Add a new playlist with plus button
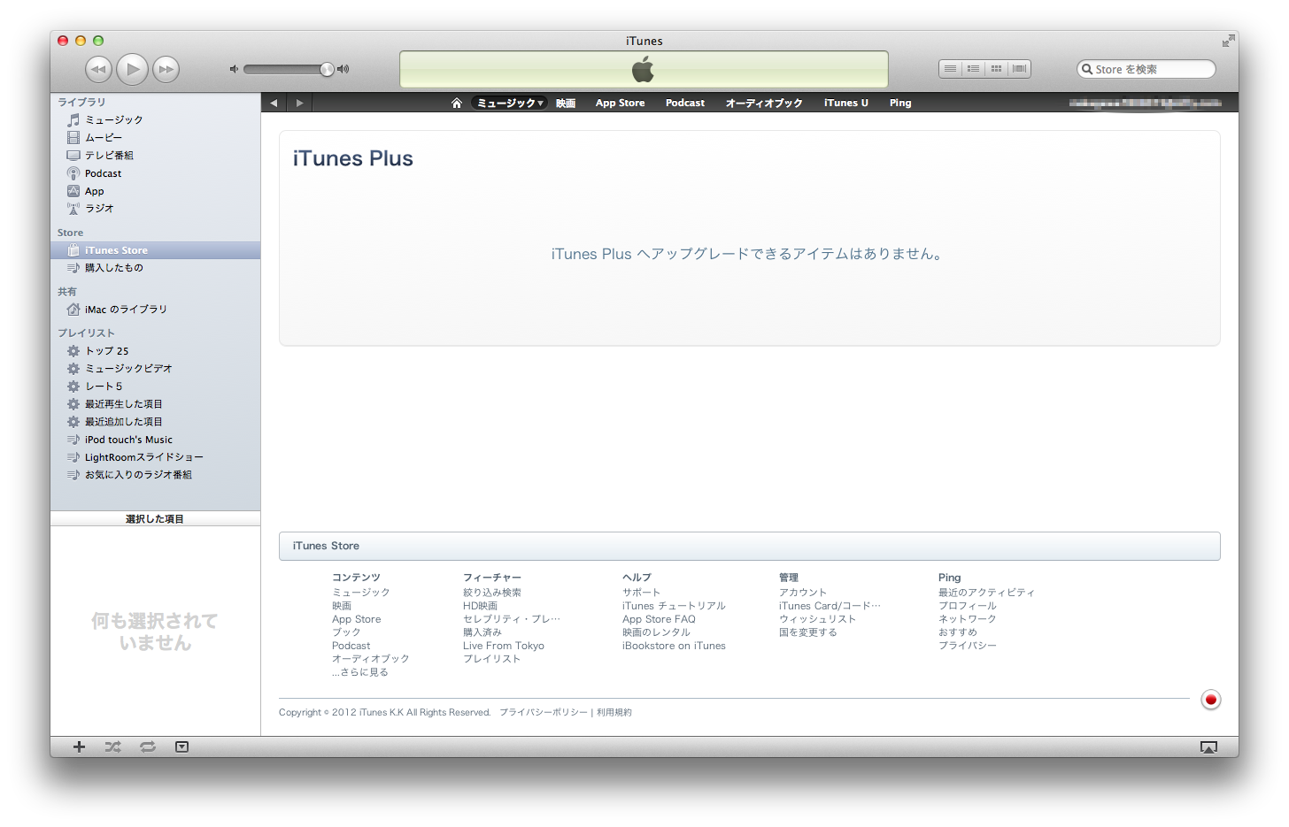Viewport: 1289px width, 827px height. pyautogui.click(x=79, y=747)
